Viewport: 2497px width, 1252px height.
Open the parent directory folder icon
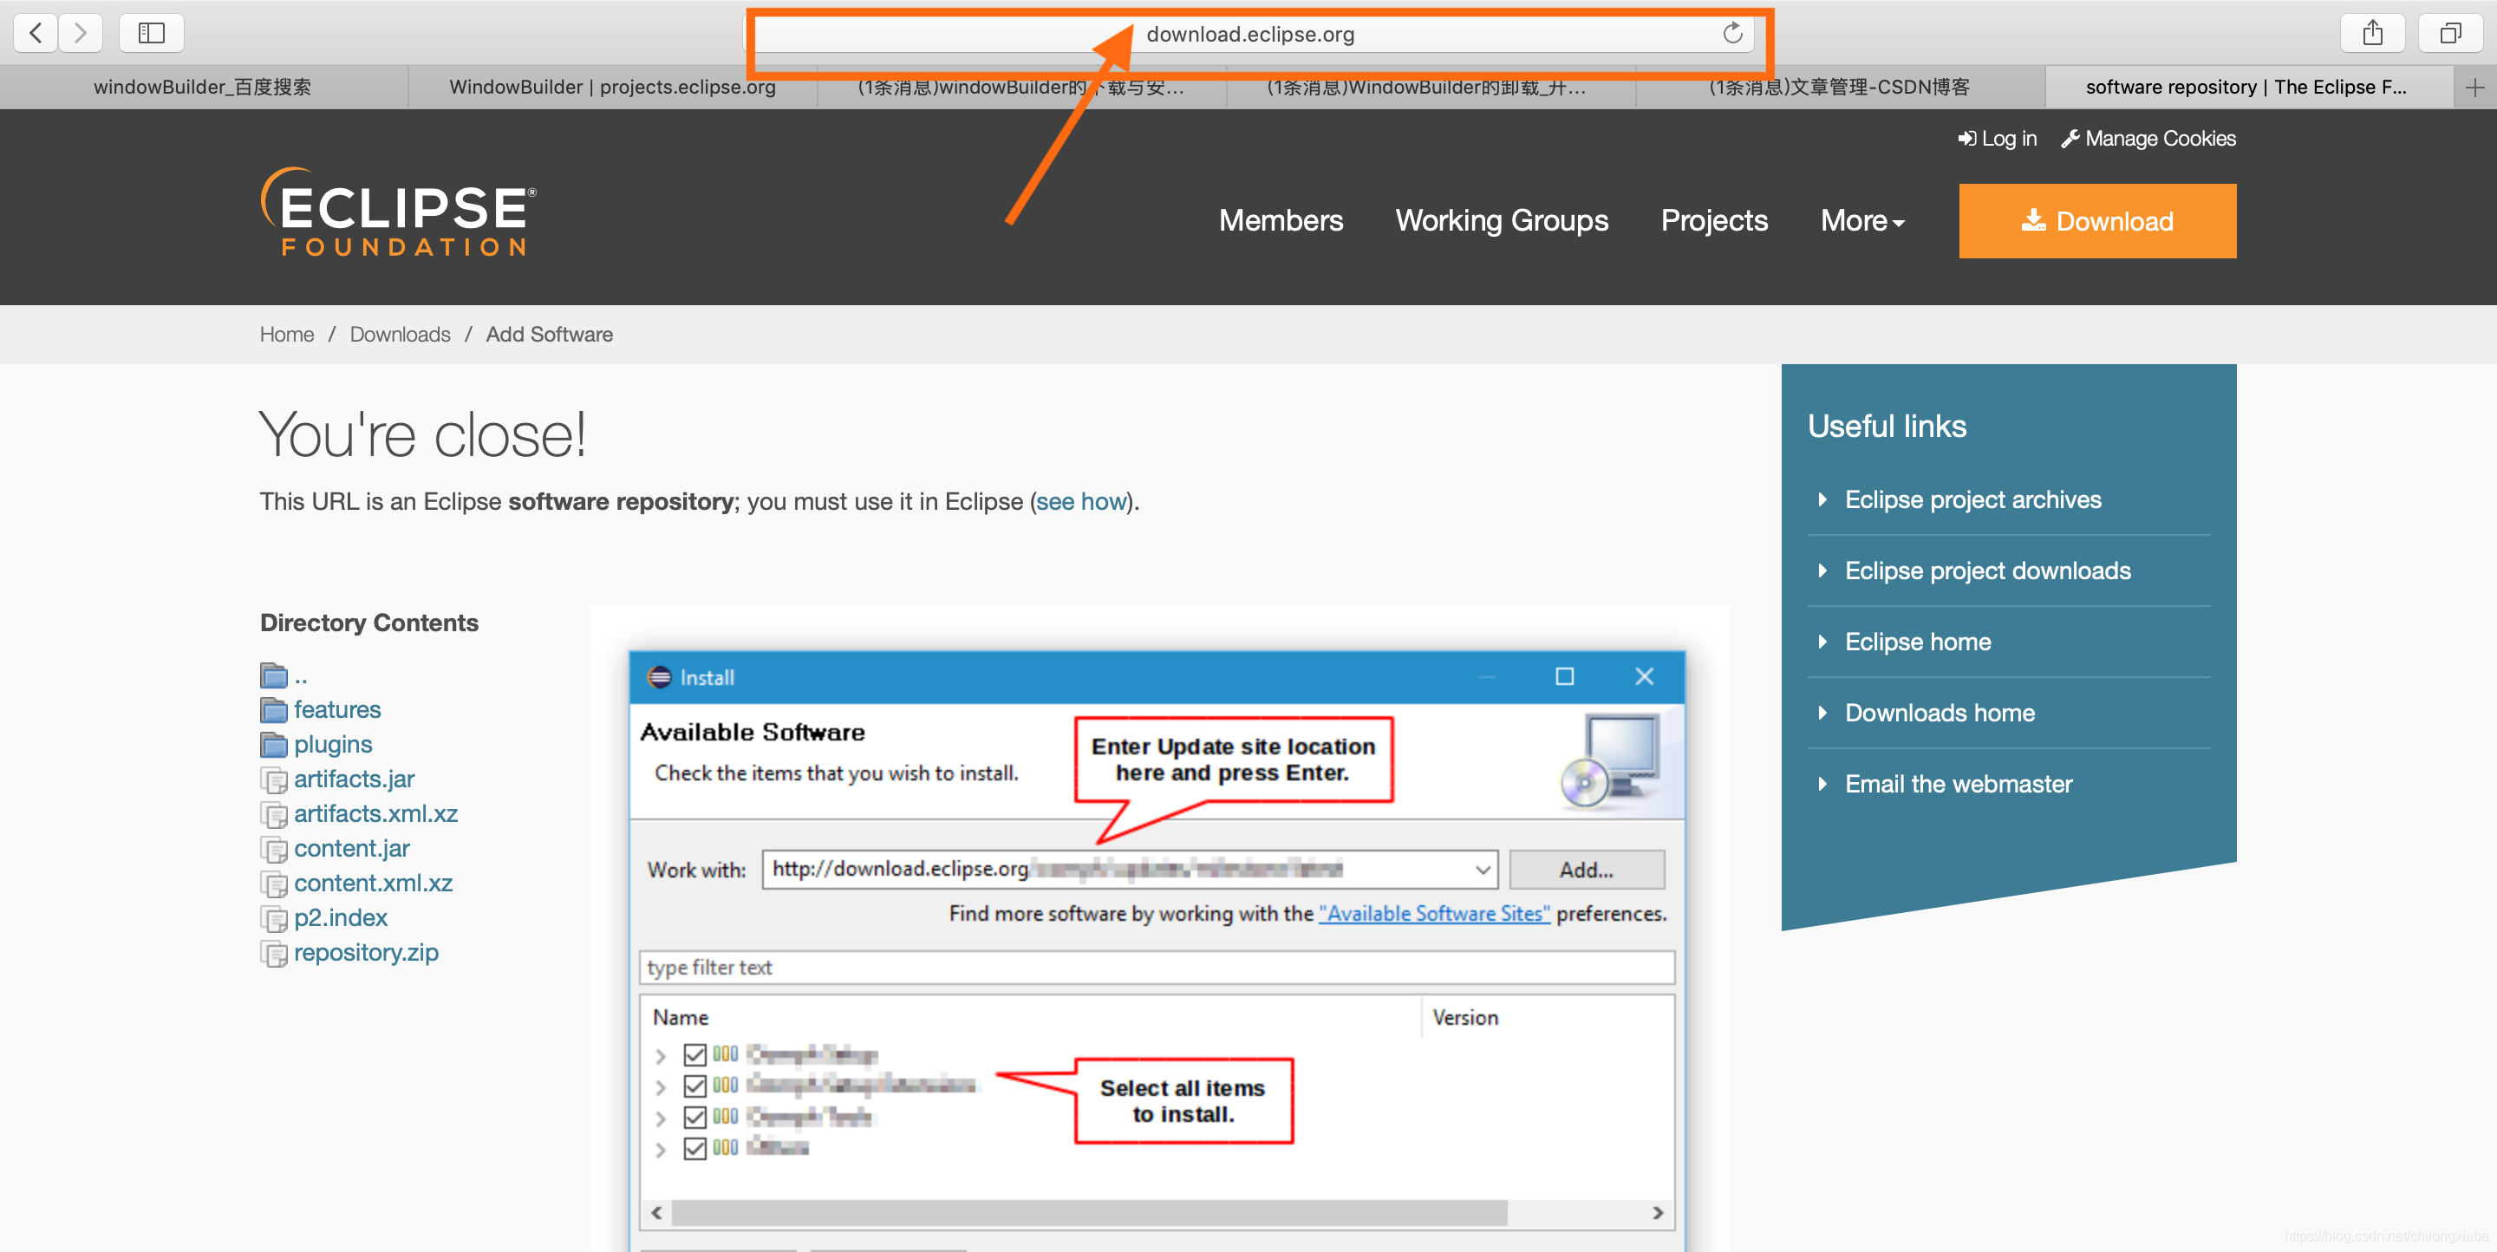tap(274, 675)
